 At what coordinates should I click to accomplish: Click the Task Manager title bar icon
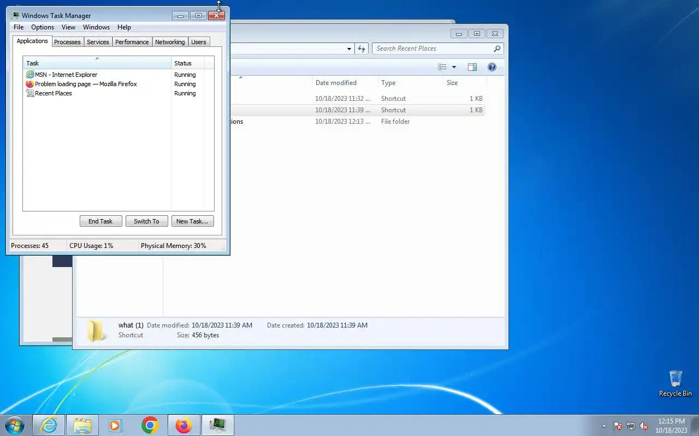[x=15, y=15]
